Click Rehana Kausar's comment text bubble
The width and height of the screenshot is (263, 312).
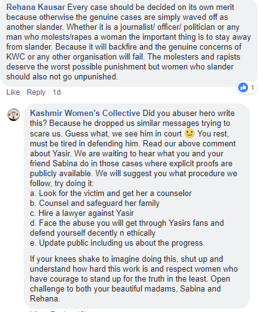(x=129, y=42)
